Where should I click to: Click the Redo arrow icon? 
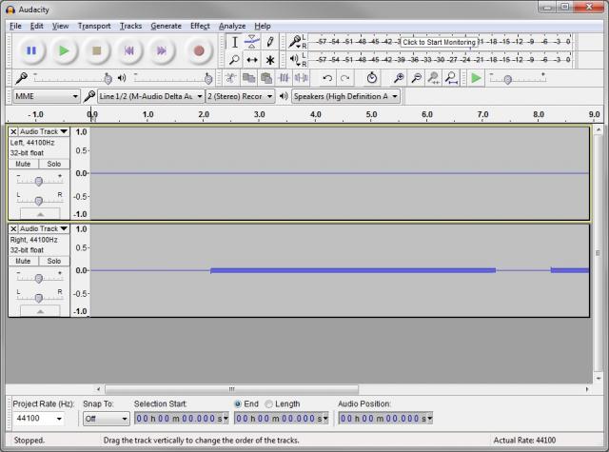(344, 78)
